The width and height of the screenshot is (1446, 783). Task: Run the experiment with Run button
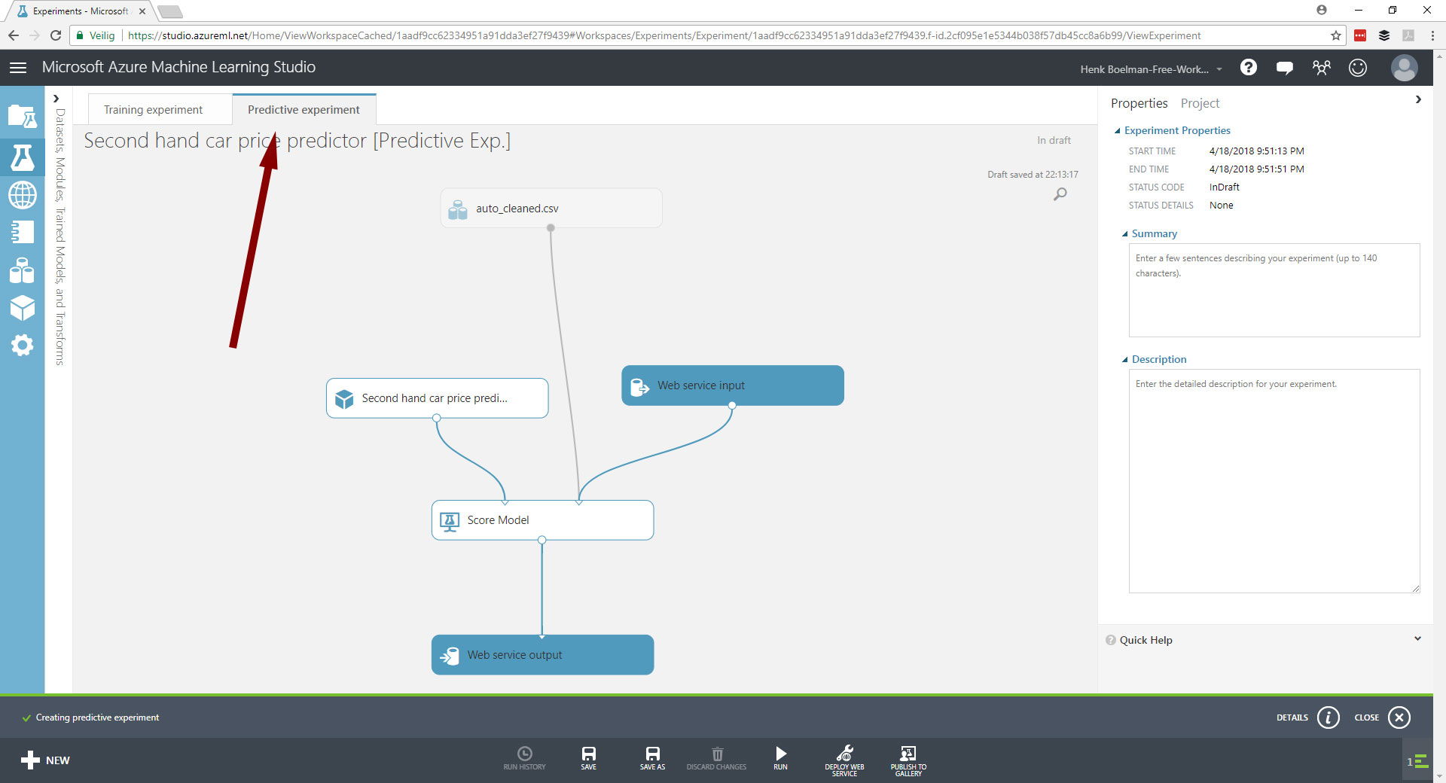[780, 758]
